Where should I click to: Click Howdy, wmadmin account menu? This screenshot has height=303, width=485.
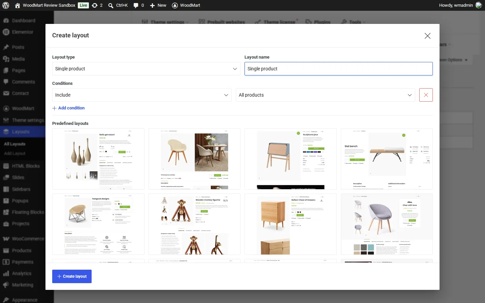(x=460, y=5)
